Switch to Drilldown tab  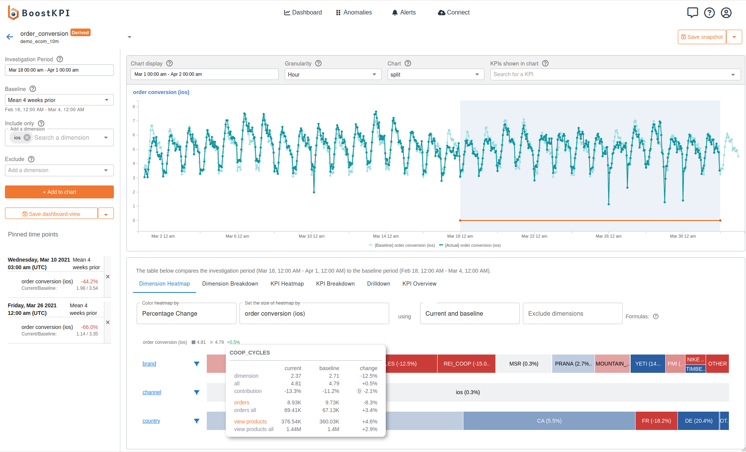point(379,284)
